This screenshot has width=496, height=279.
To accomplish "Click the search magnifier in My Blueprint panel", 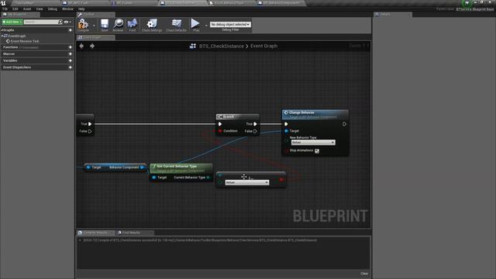I will [60, 22].
